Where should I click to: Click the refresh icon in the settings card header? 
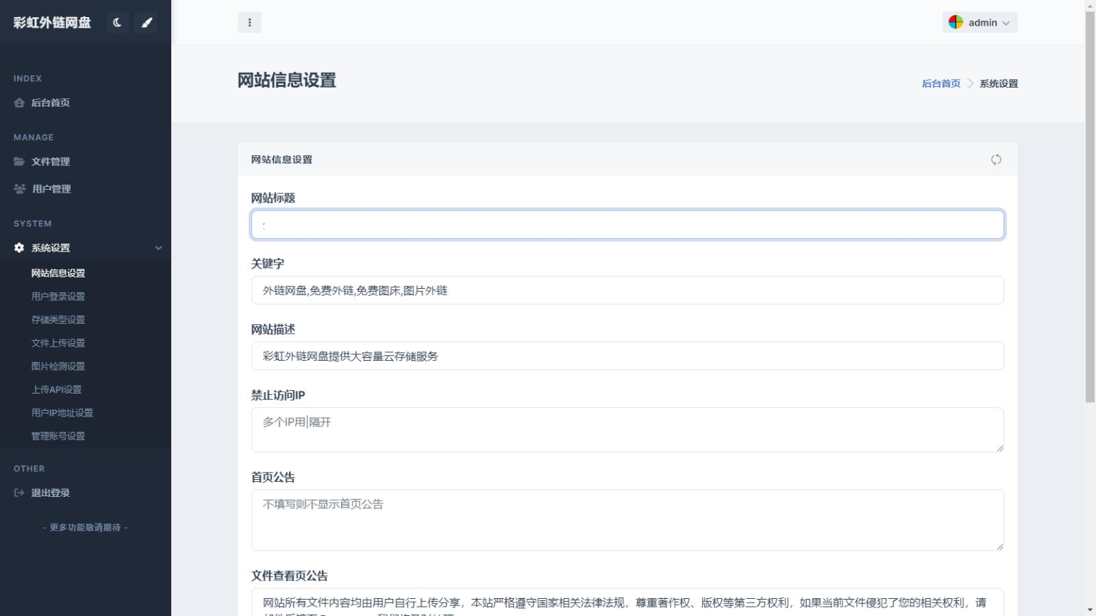(995, 160)
